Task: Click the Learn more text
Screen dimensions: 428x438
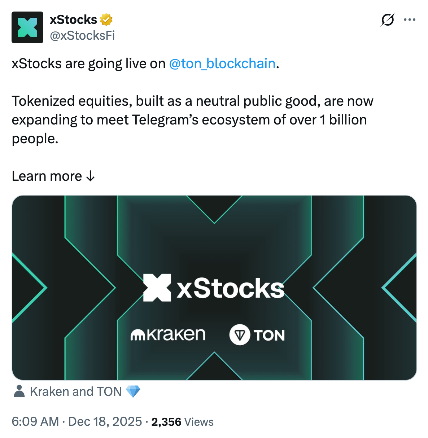Action: tap(47, 176)
